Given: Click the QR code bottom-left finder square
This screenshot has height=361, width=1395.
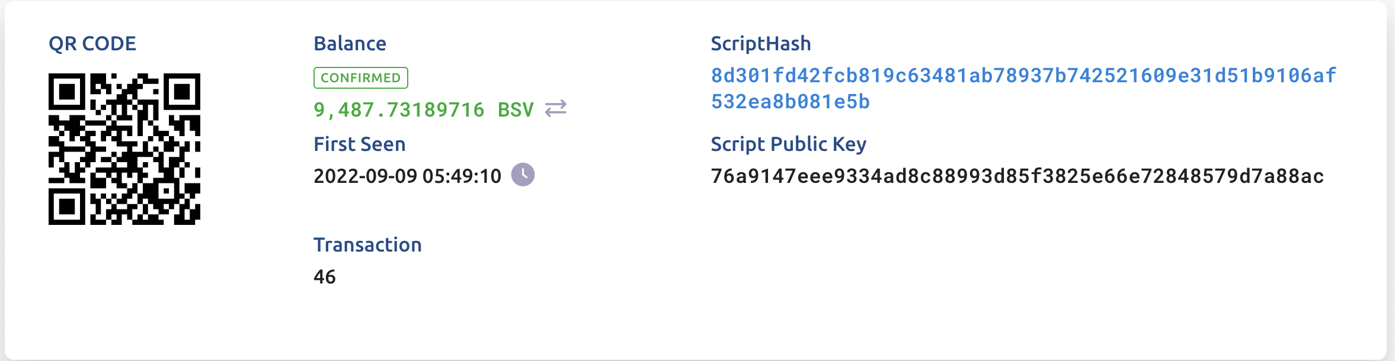Looking at the screenshot, I should (x=67, y=207).
